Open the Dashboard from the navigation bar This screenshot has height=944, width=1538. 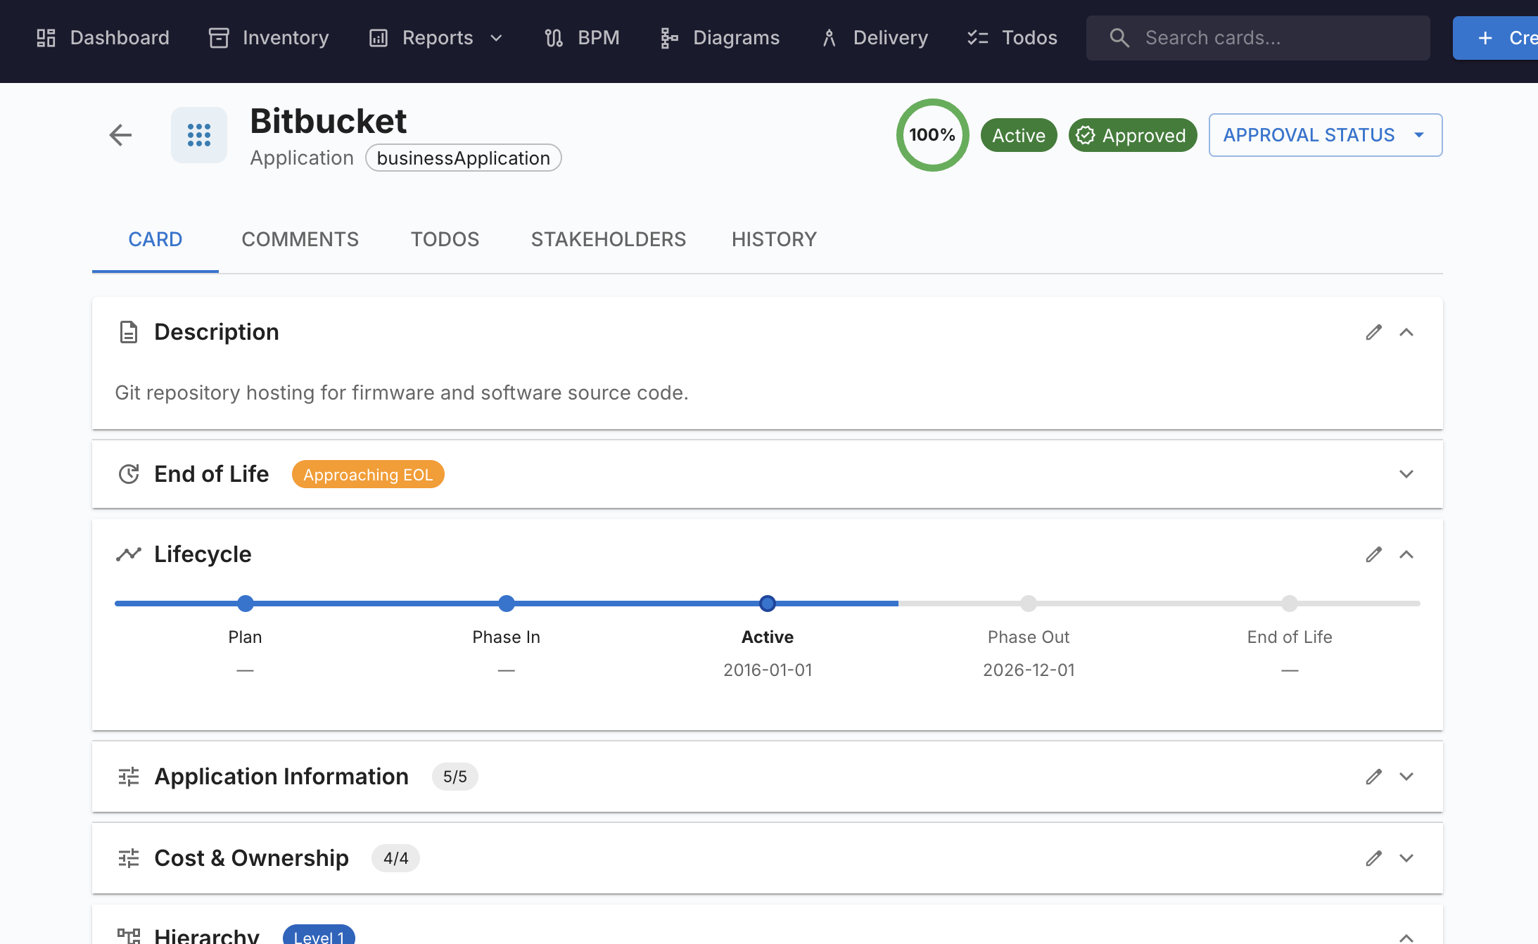(103, 38)
